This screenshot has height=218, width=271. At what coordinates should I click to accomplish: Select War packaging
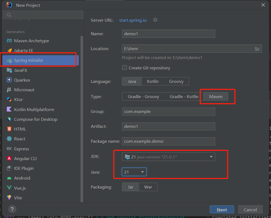click(148, 187)
